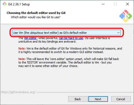134x105 pixels.
Task: Click 'Which editor would you like Git to use?'
Action: click(x=35, y=17)
